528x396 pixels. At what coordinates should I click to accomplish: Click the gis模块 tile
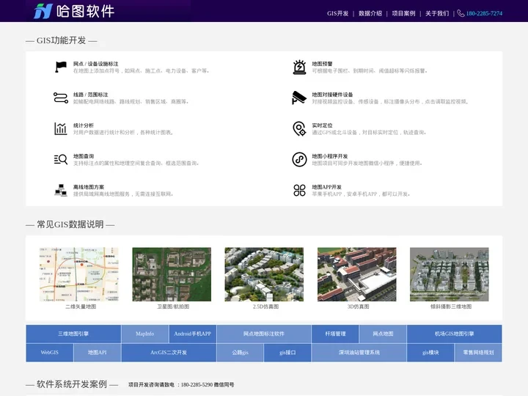coord(430,353)
